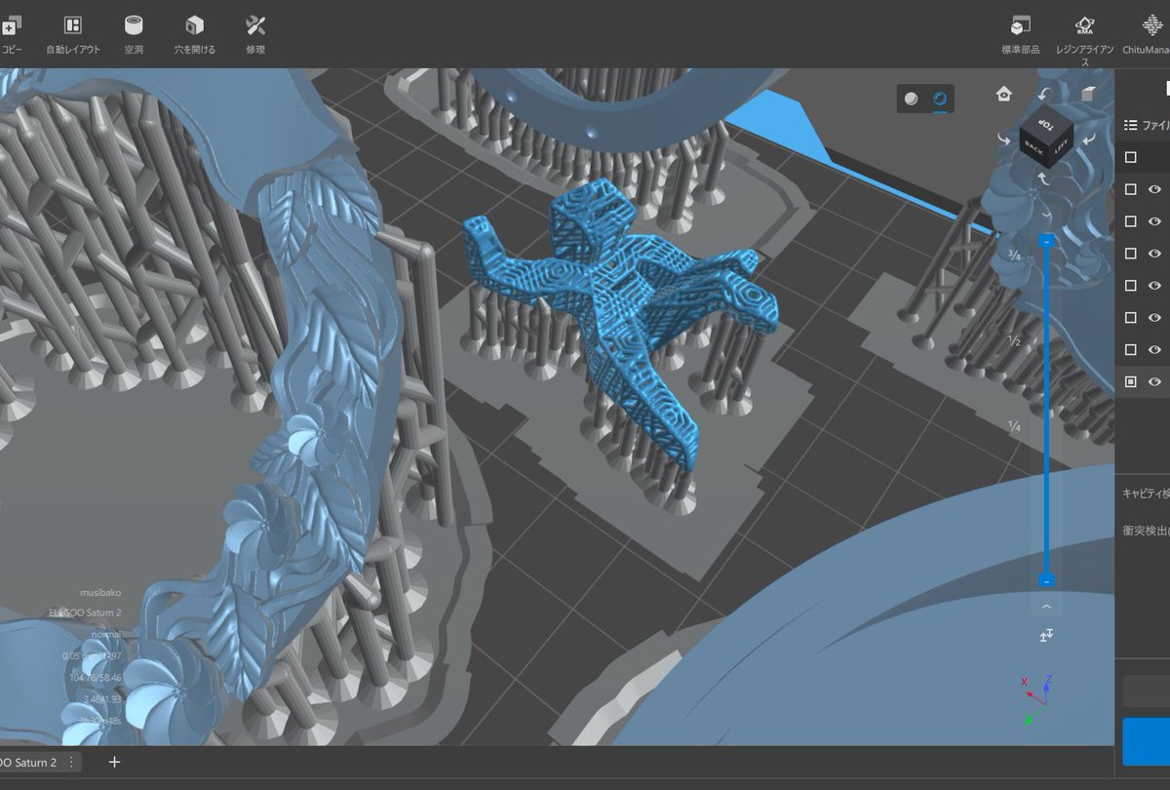Click the layer height icon under slider
Screen dimensions: 1170x790
(1046, 635)
